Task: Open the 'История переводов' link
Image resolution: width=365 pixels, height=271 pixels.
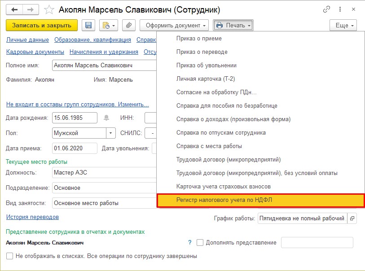Action: pos(32,217)
